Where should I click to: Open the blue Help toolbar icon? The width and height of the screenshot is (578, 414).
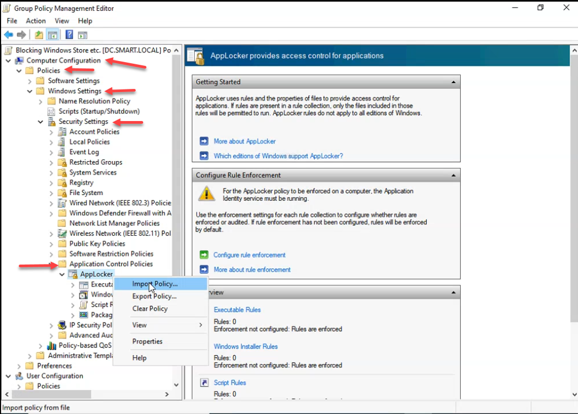[69, 35]
